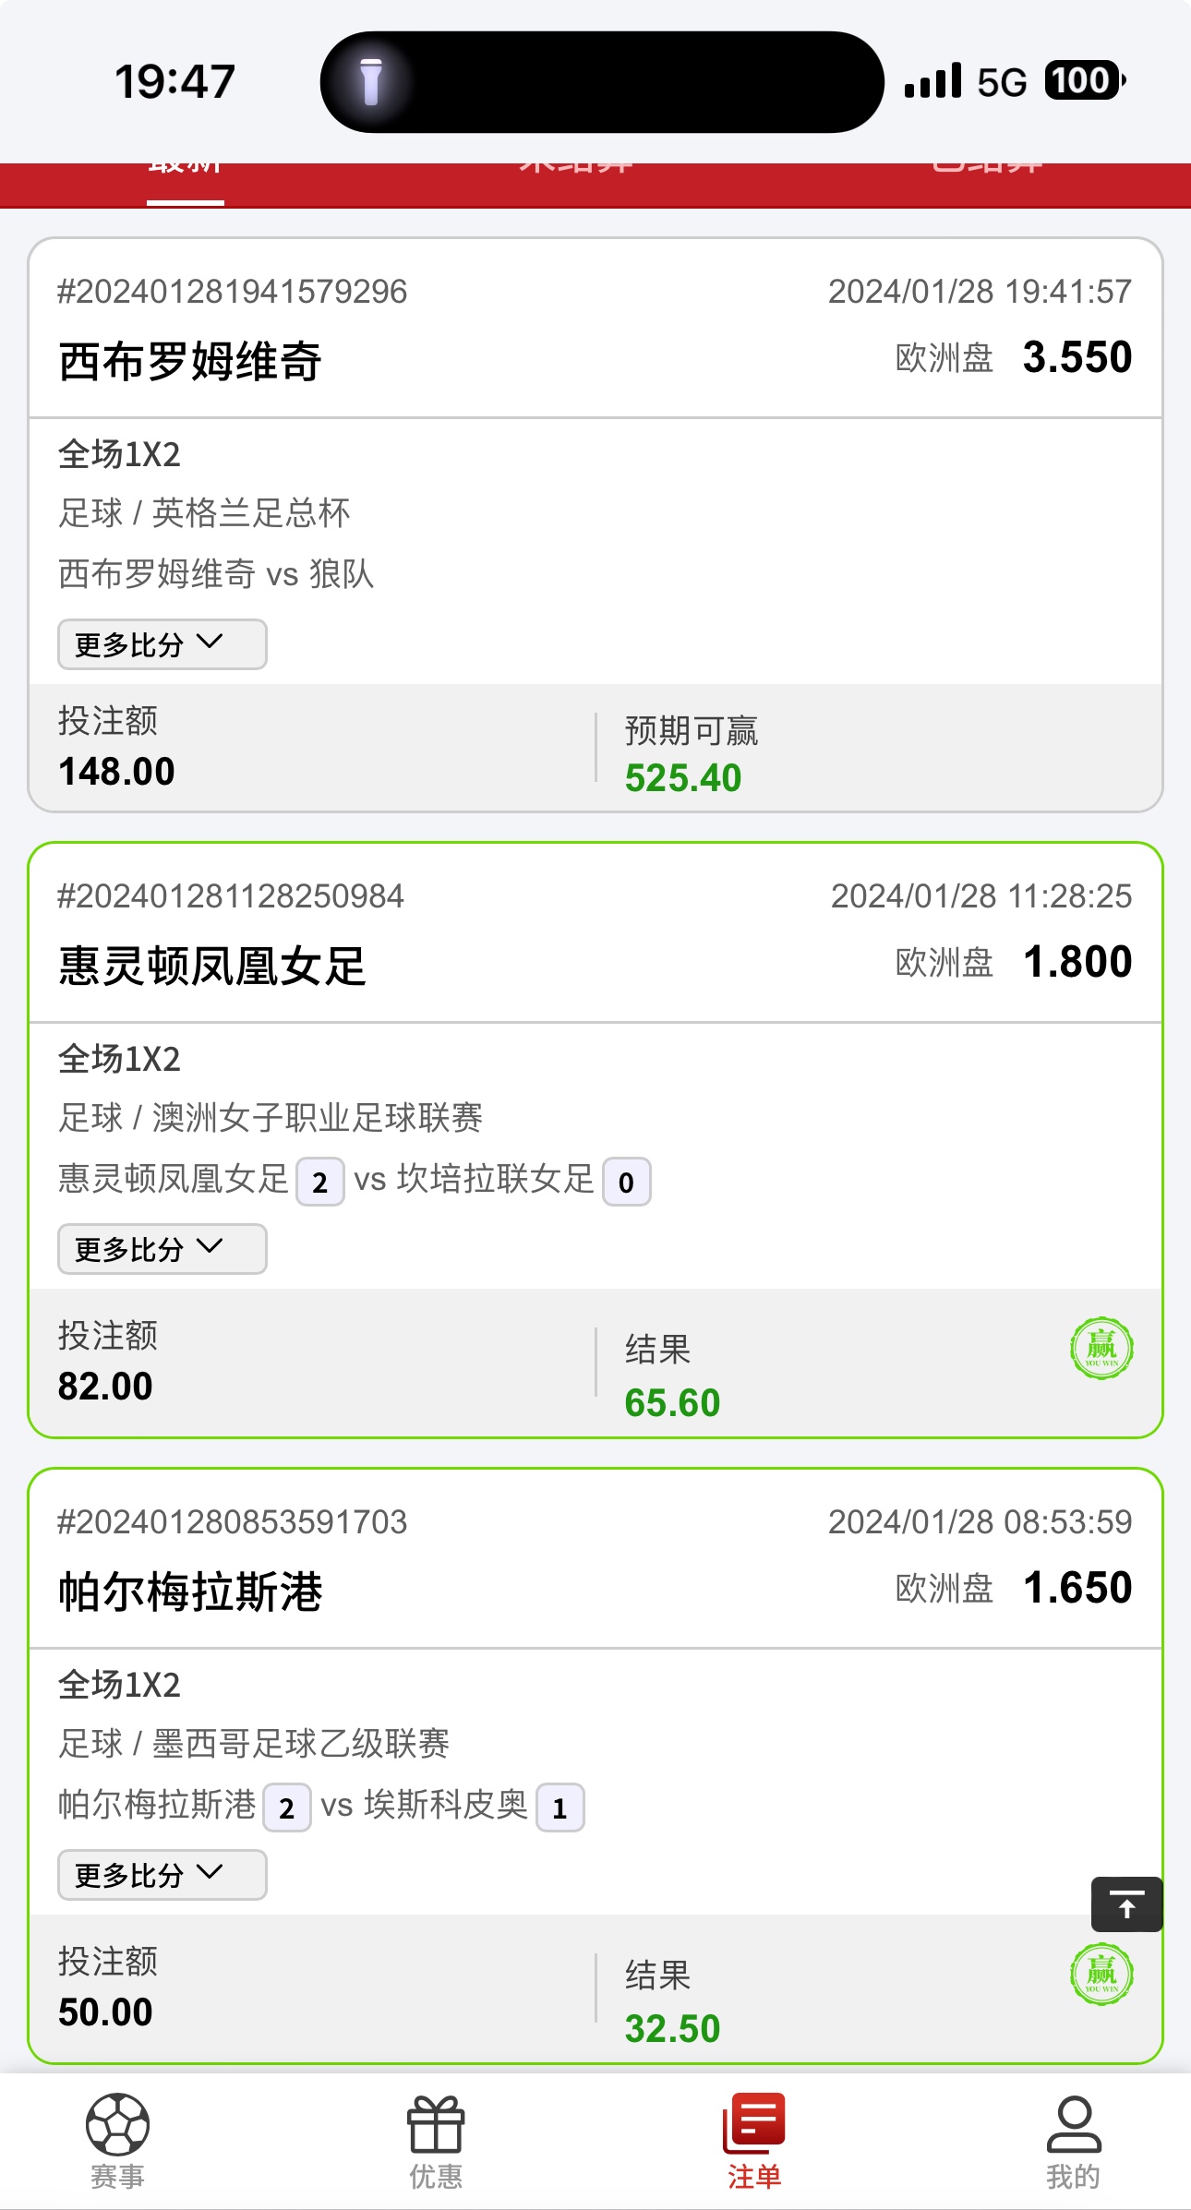Tap the 1.800 odds on 惠灵顿凤凰女足
Viewport: 1191px width, 2210px height.
click(x=1077, y=962)
